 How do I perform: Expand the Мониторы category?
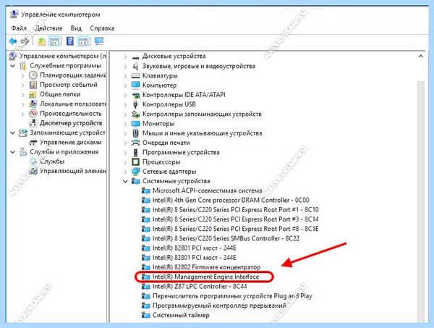tap(125, 124)
